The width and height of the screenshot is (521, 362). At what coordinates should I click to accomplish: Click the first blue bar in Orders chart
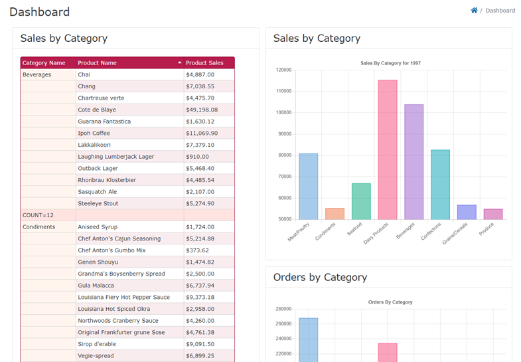(x=308, y=339)
